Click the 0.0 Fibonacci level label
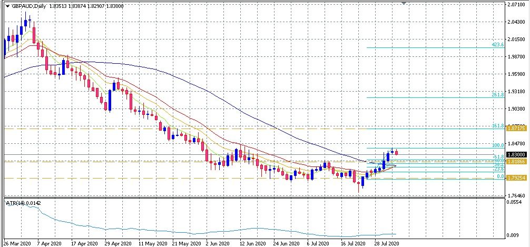Viewport: 530px width, 247px height. pos(500,176)
